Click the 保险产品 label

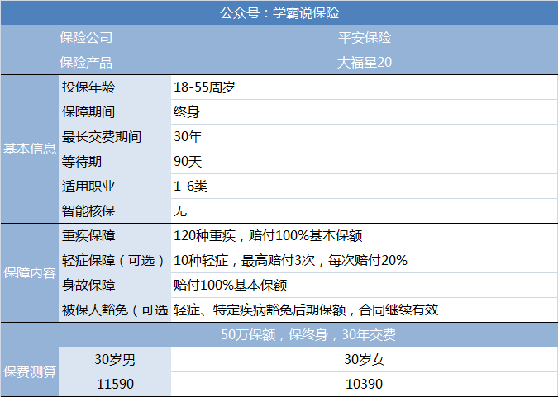pyautogui.click(x=86, y=63)
